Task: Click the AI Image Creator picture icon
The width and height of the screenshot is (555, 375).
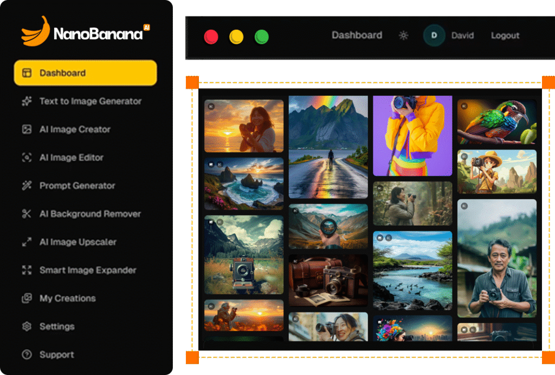Action: [x=27, y=129]
